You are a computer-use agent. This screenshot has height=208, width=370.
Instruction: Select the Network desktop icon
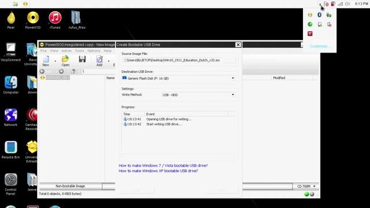10,117
